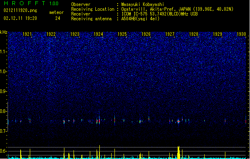Select the filename 0212111920.png

(20, 10)
